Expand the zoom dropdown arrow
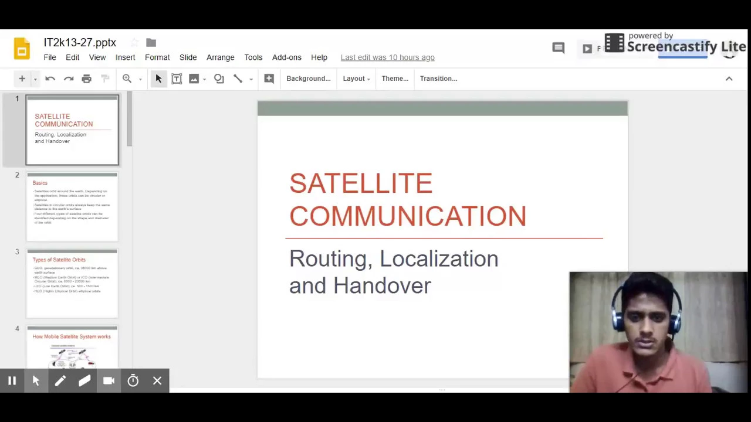 (x=140, y=79)
